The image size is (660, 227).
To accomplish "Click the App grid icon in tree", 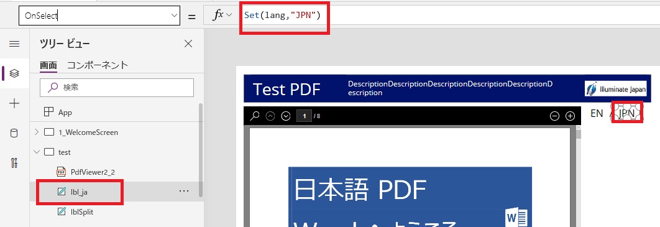I will pos(49,112).
